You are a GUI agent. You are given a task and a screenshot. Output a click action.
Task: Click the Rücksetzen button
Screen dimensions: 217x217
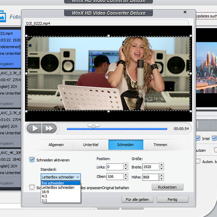tap(168, 187)
